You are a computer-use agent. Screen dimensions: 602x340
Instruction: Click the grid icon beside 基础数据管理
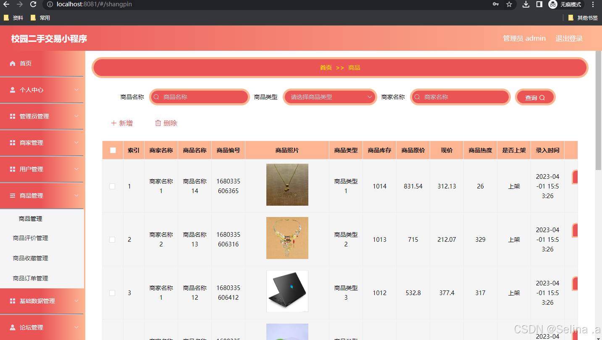13,301
